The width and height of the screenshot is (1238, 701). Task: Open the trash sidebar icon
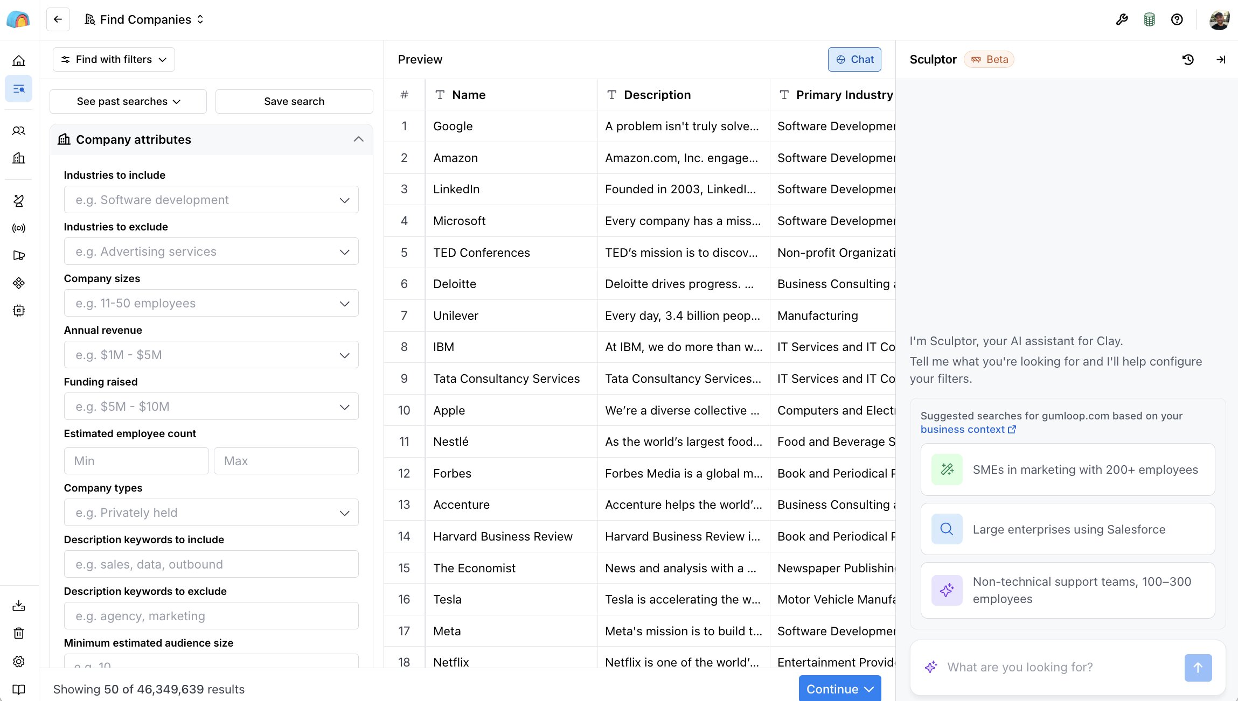click(19, 634)
